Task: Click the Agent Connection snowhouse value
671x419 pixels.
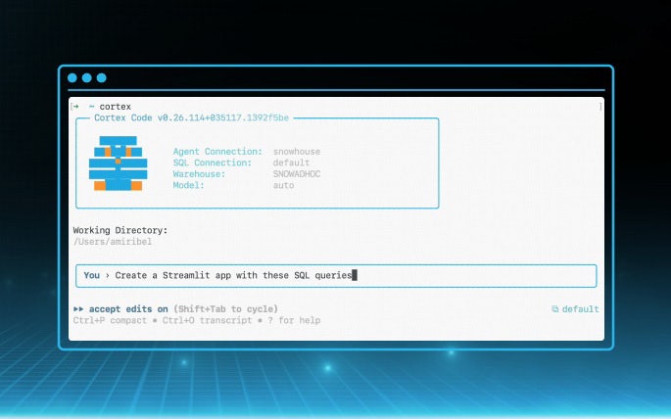Action: [297, 152]
